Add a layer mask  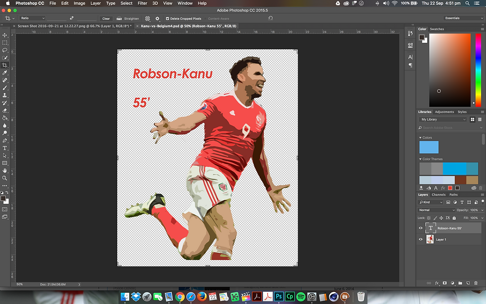click(x=445, y=283)
